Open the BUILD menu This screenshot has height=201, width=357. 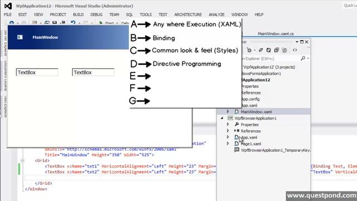coord(78,15)
